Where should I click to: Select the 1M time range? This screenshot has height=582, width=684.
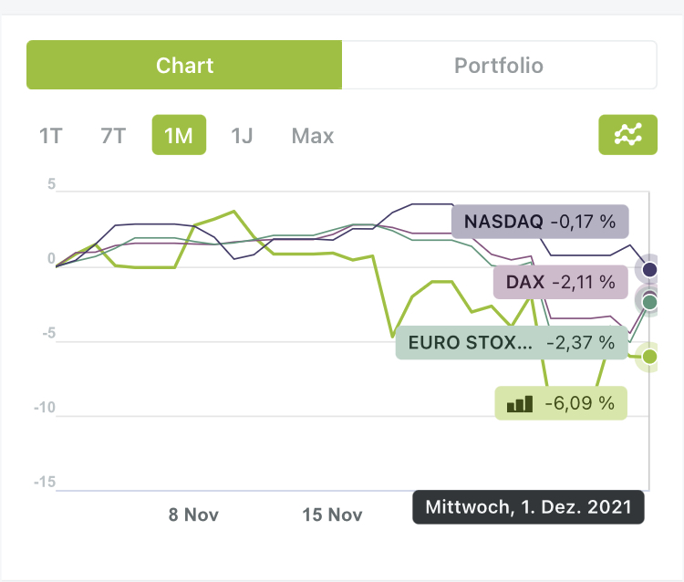[x=179, y=136]
